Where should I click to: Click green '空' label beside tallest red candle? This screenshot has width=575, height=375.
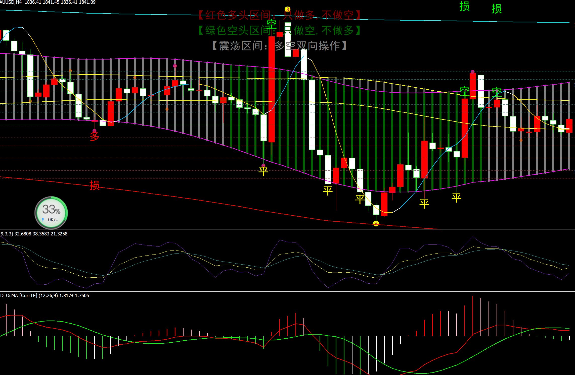(272, 24)
